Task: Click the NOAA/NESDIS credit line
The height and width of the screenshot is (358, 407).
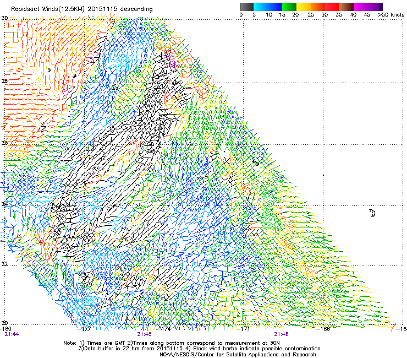Action: pos(238,355)
